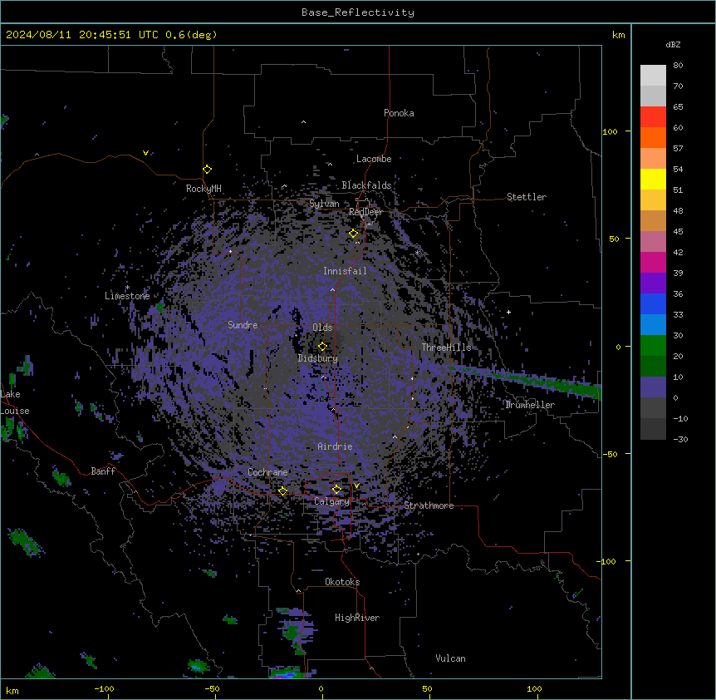
Task: Click the RockyMH label
Action: click(x=204, y=189)
